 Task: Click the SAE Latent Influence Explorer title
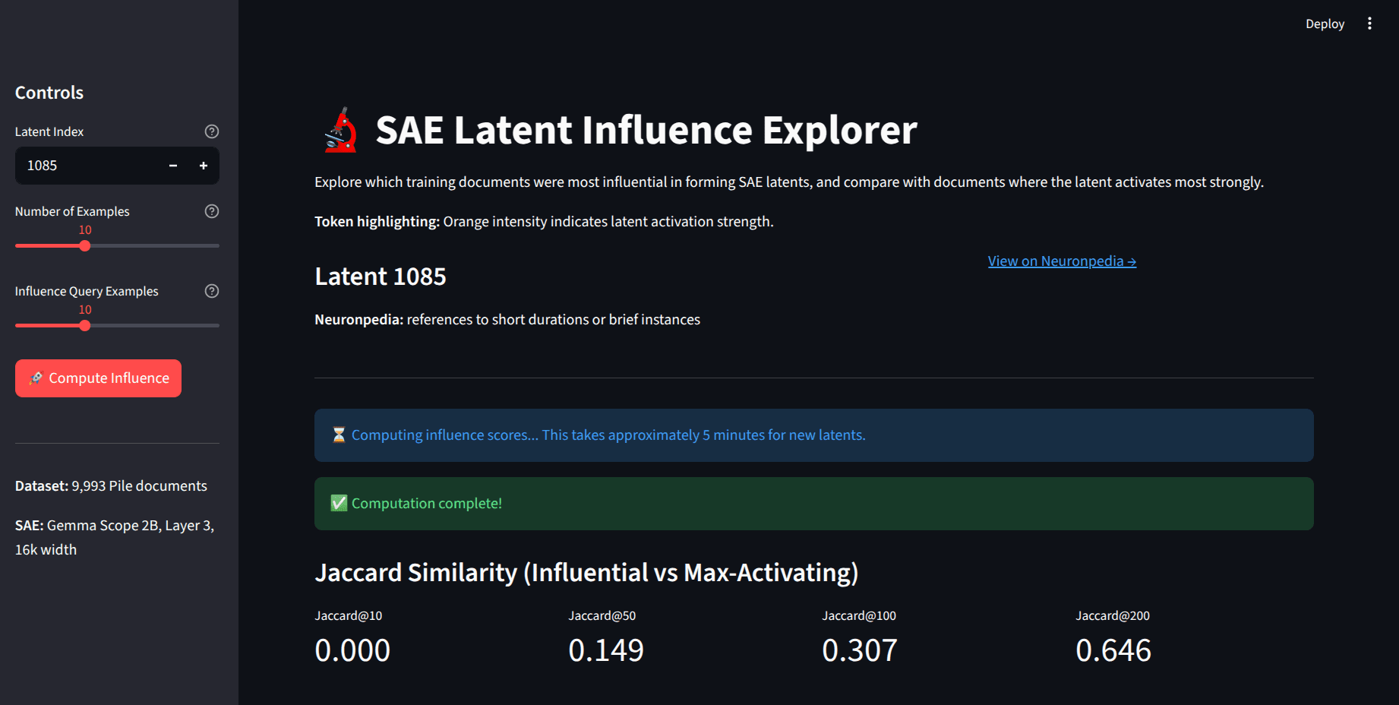coord(646,130)
